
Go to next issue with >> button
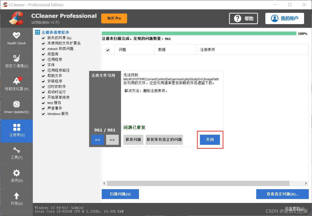coord(112,140)
